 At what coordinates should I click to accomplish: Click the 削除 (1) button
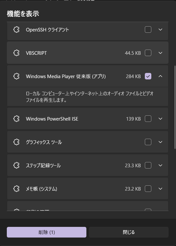[46, 232]
